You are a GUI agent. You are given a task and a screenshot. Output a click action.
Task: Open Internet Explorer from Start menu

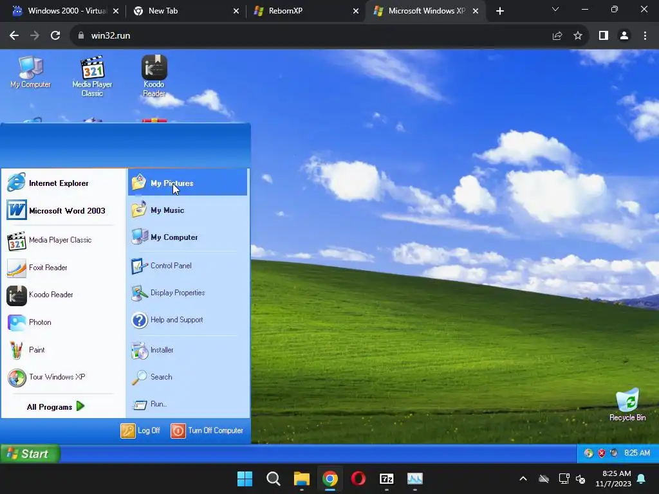(64, 183)
